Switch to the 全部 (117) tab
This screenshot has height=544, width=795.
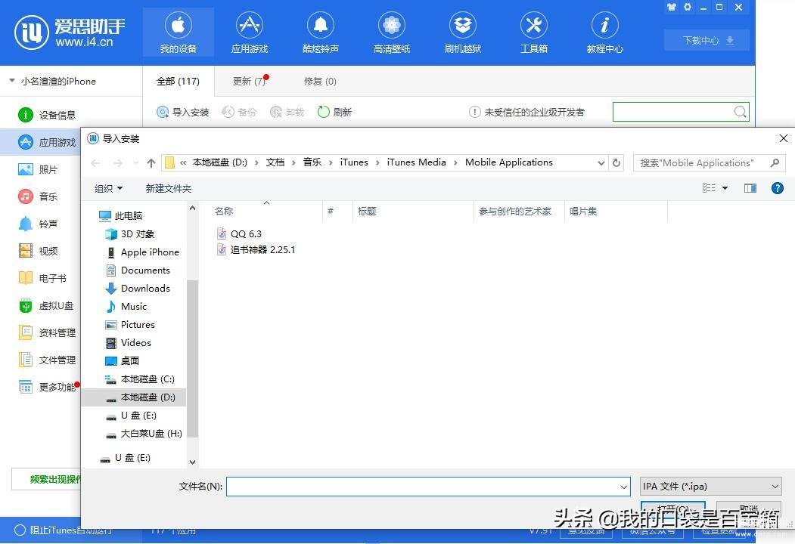coord(178,81)
